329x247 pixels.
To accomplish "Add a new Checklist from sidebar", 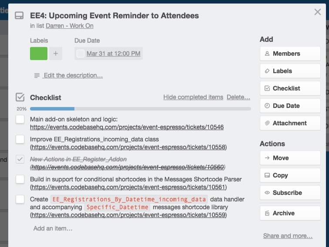I will [290, 88].
